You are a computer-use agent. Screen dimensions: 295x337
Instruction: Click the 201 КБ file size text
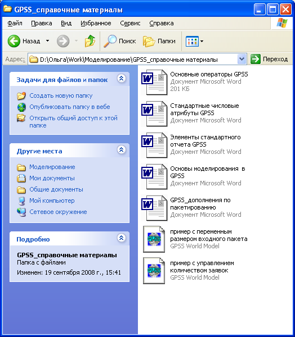tap(180, 89)
